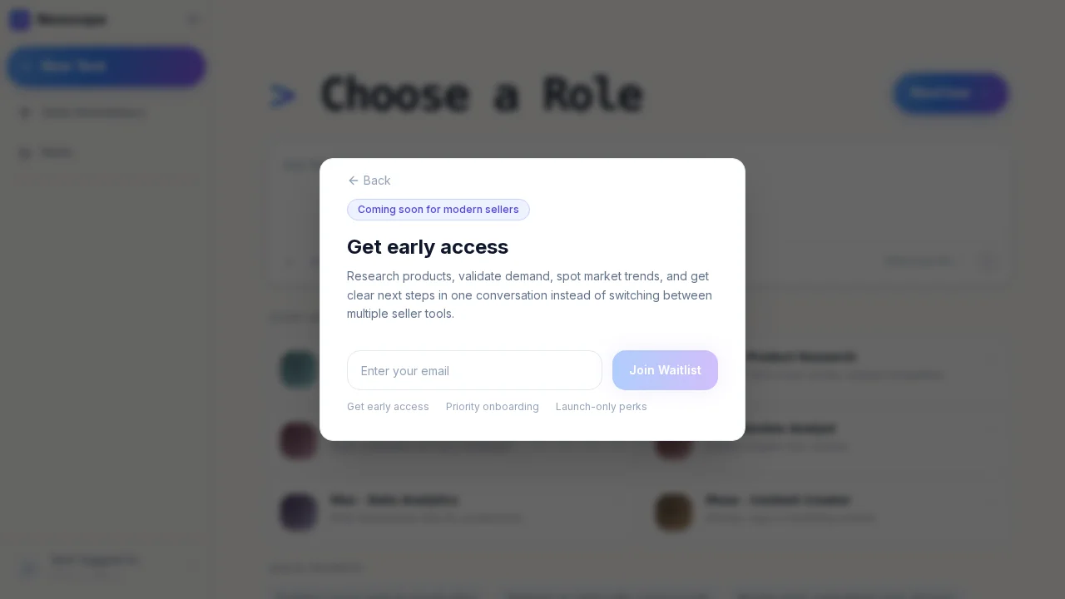Click the Sales Analytics role avatar
The image size is (1065, 599).
pyautogui.click(x=299, y=512)
